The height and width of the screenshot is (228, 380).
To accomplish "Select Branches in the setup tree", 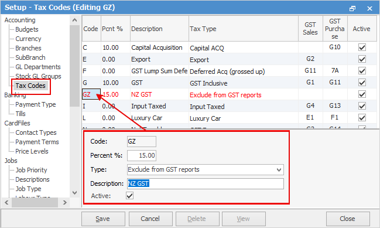I will point(28,48).
